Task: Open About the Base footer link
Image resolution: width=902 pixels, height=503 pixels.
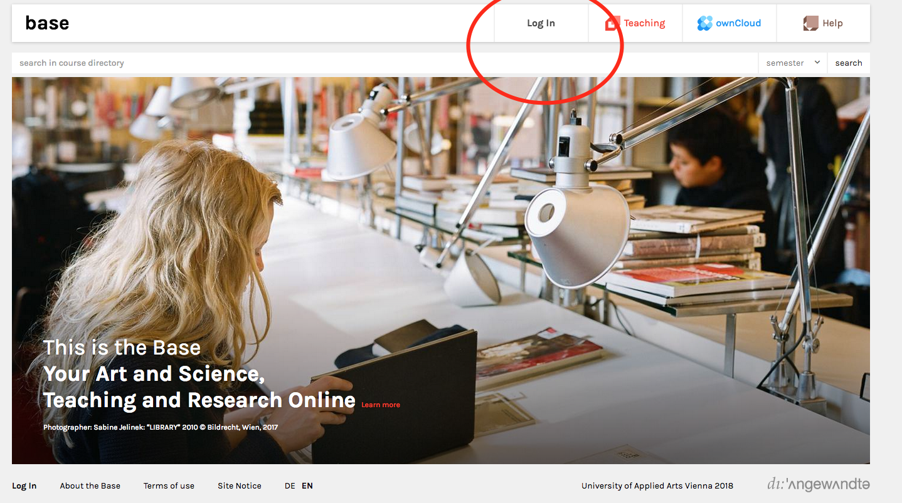Action: point(90,485)
